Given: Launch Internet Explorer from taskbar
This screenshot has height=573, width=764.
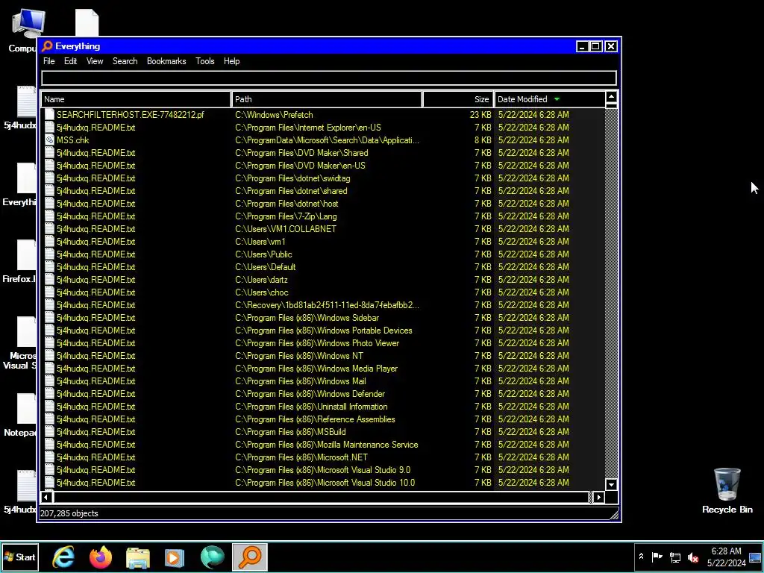Looking at the screenshot, I should 63,557.
